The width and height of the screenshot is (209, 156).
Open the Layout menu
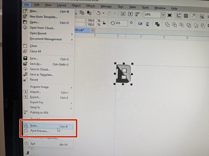61,5
